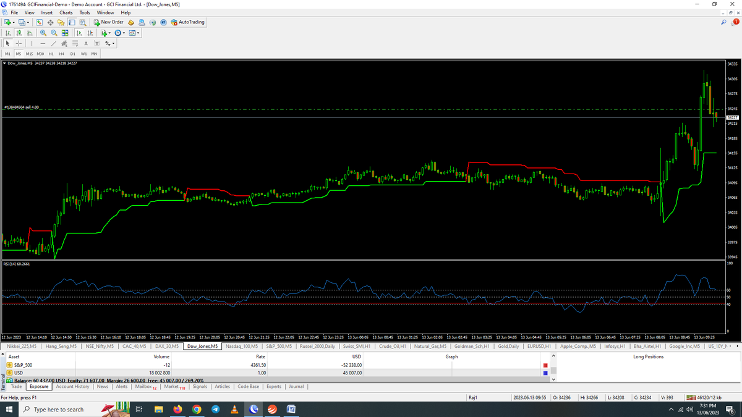Switch chart to candlesticks icon
742x417 pixels.
click(19, 33)
